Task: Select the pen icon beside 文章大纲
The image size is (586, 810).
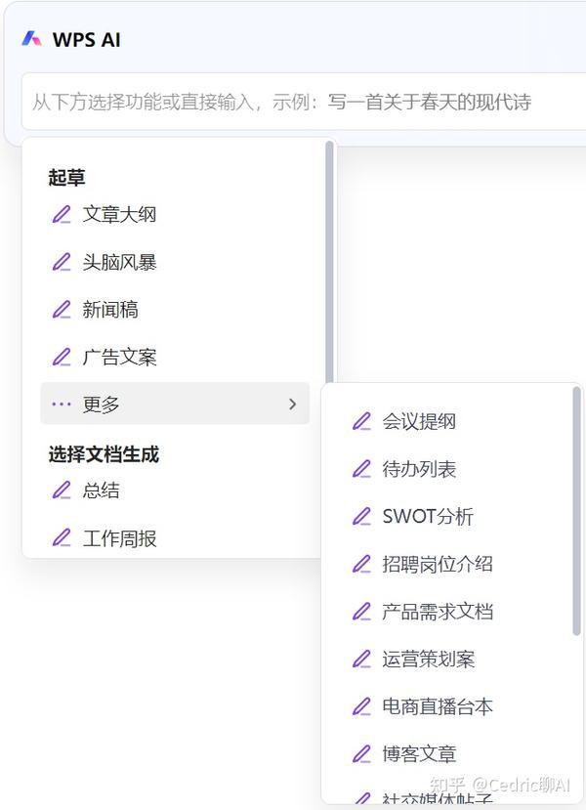Action: point(62,213)
